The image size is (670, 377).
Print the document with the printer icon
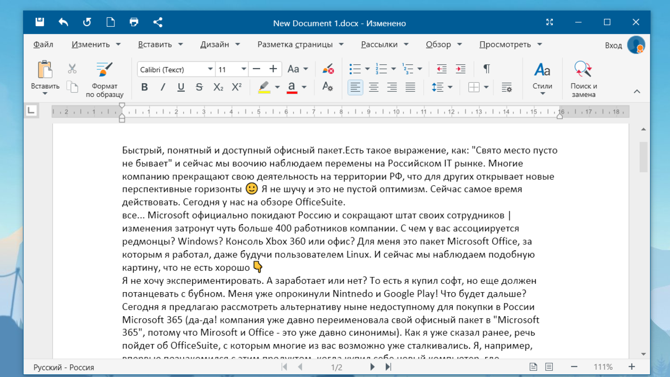point(134,22)
